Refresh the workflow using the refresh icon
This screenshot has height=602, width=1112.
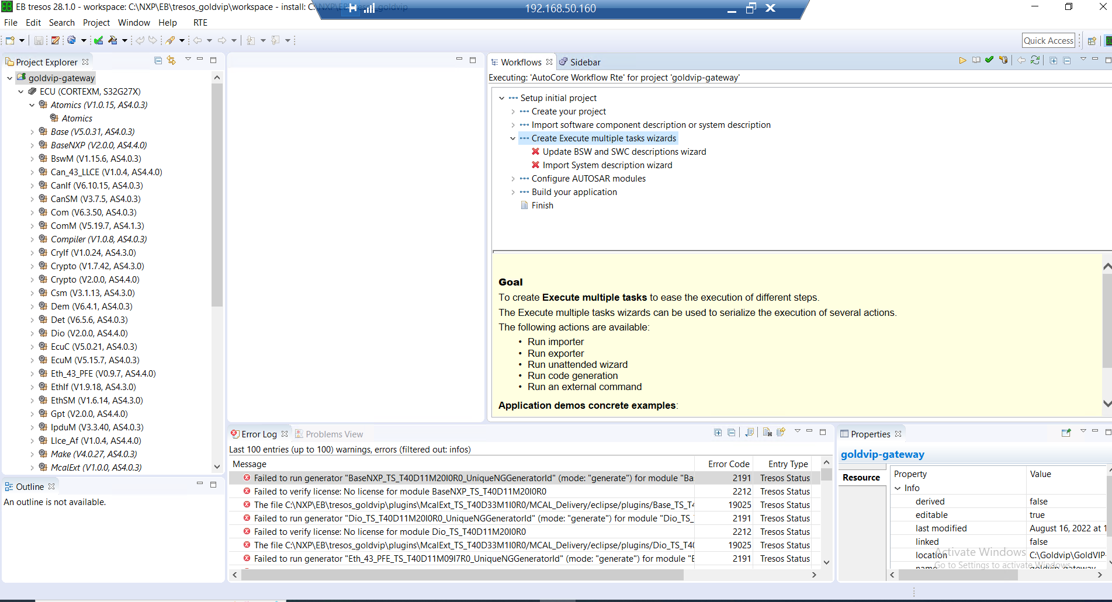pos(1035,60)
